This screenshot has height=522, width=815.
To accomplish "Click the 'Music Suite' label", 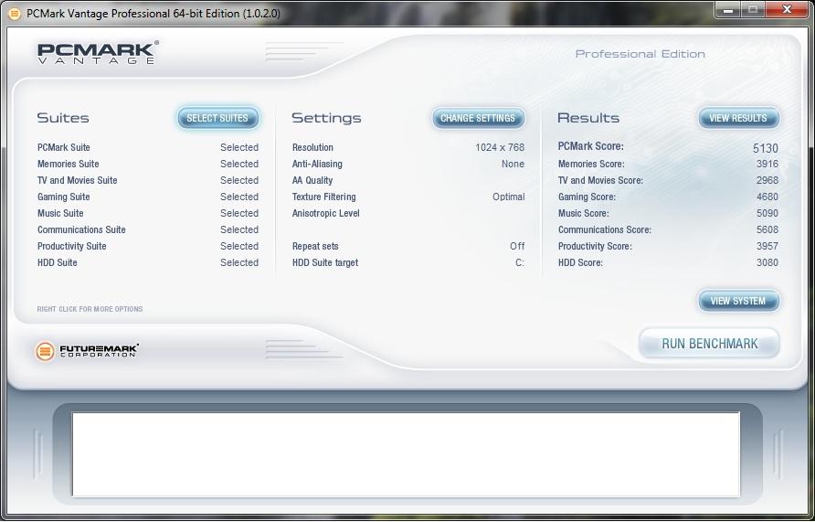I will tap(60, 213).
